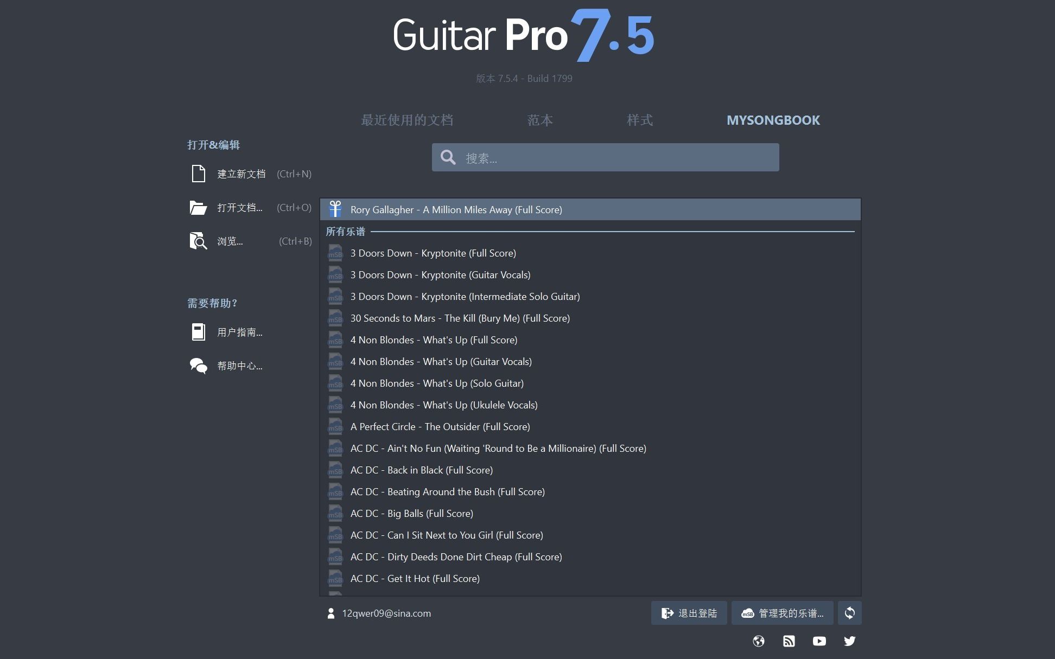Switch to the 样式 tab

tap(640, 120)
